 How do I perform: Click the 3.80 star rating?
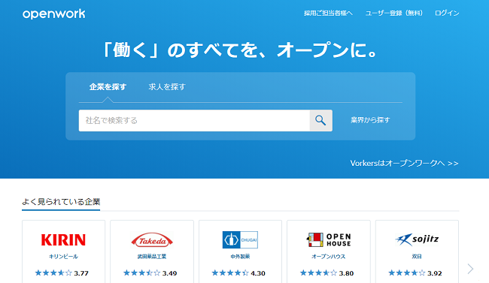pyautogui.click(x=327, y=273)
